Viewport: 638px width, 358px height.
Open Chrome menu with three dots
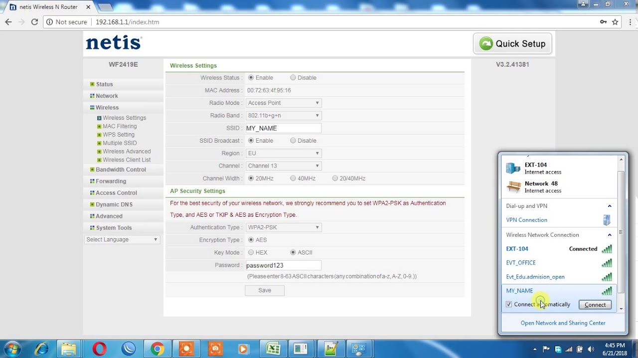[629, 22]
